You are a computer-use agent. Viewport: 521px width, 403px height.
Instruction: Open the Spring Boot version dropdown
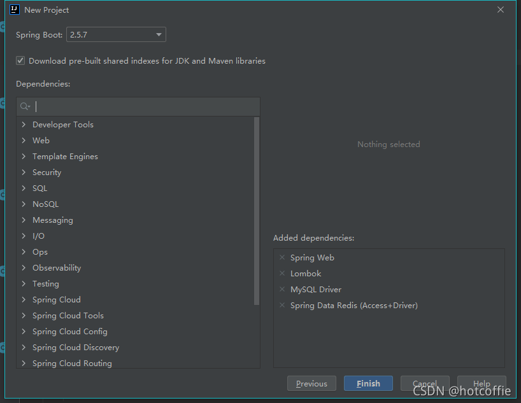[x=116, y=34]
